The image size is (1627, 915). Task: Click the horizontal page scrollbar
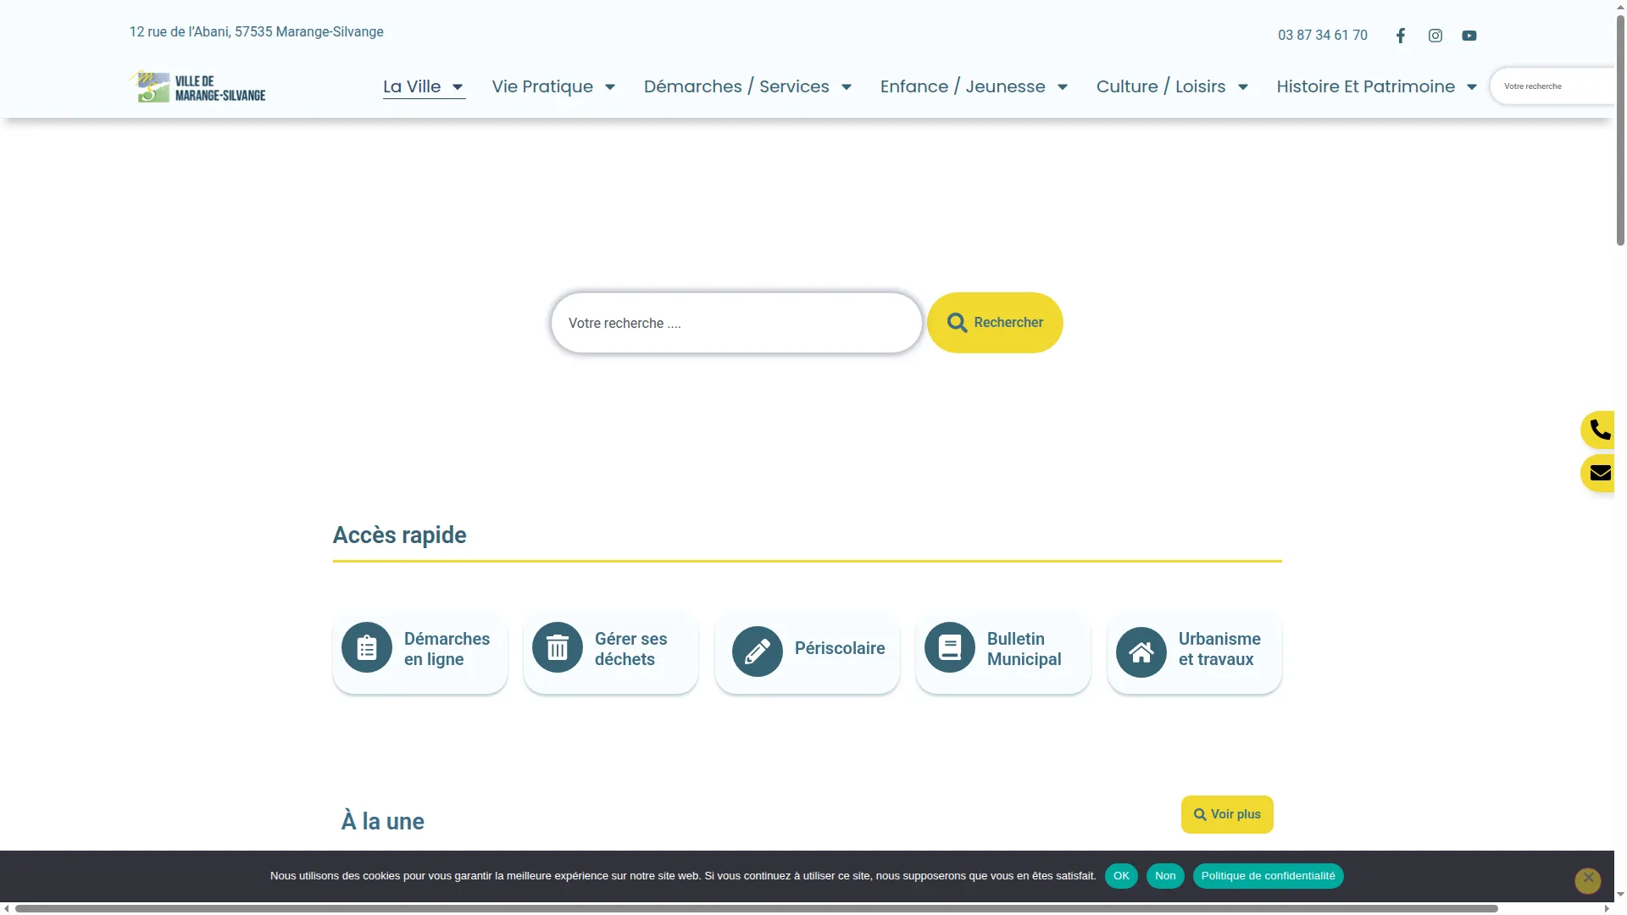pos(756,909)
